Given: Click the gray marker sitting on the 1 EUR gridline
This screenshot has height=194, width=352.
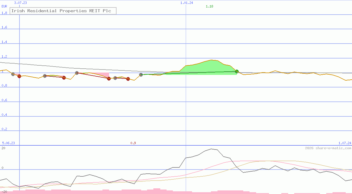Looking at the screenshot, I should (x=77, y=73).
